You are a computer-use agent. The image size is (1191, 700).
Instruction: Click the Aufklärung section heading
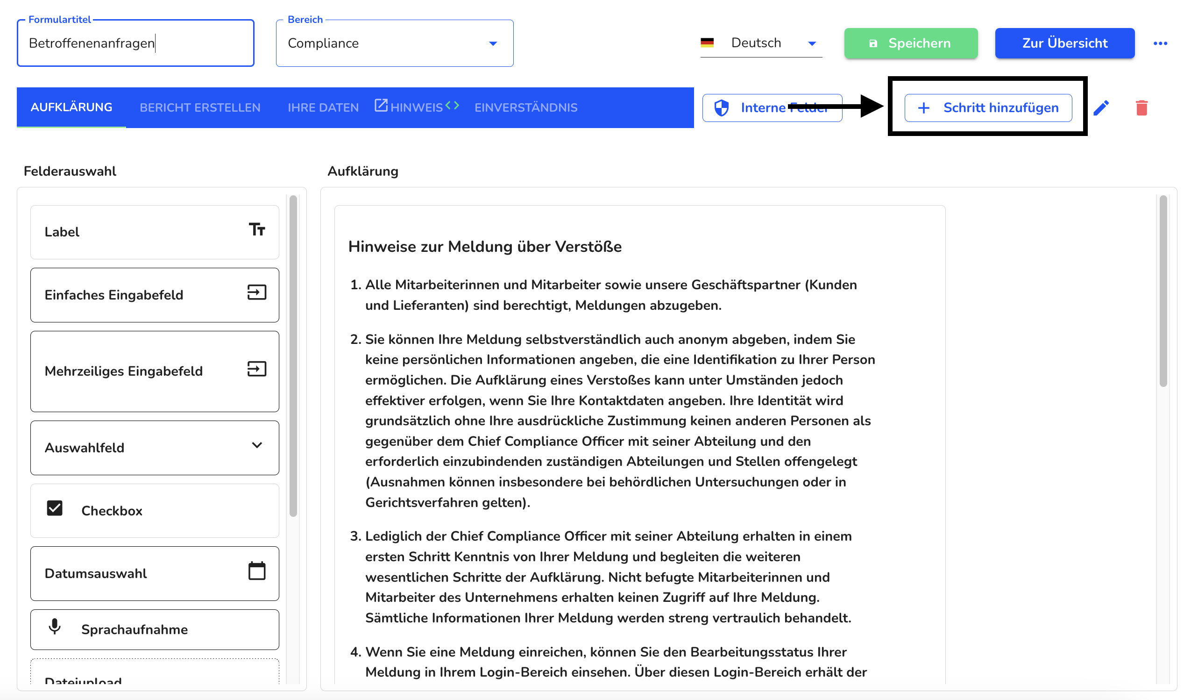(x=363, y=171)
